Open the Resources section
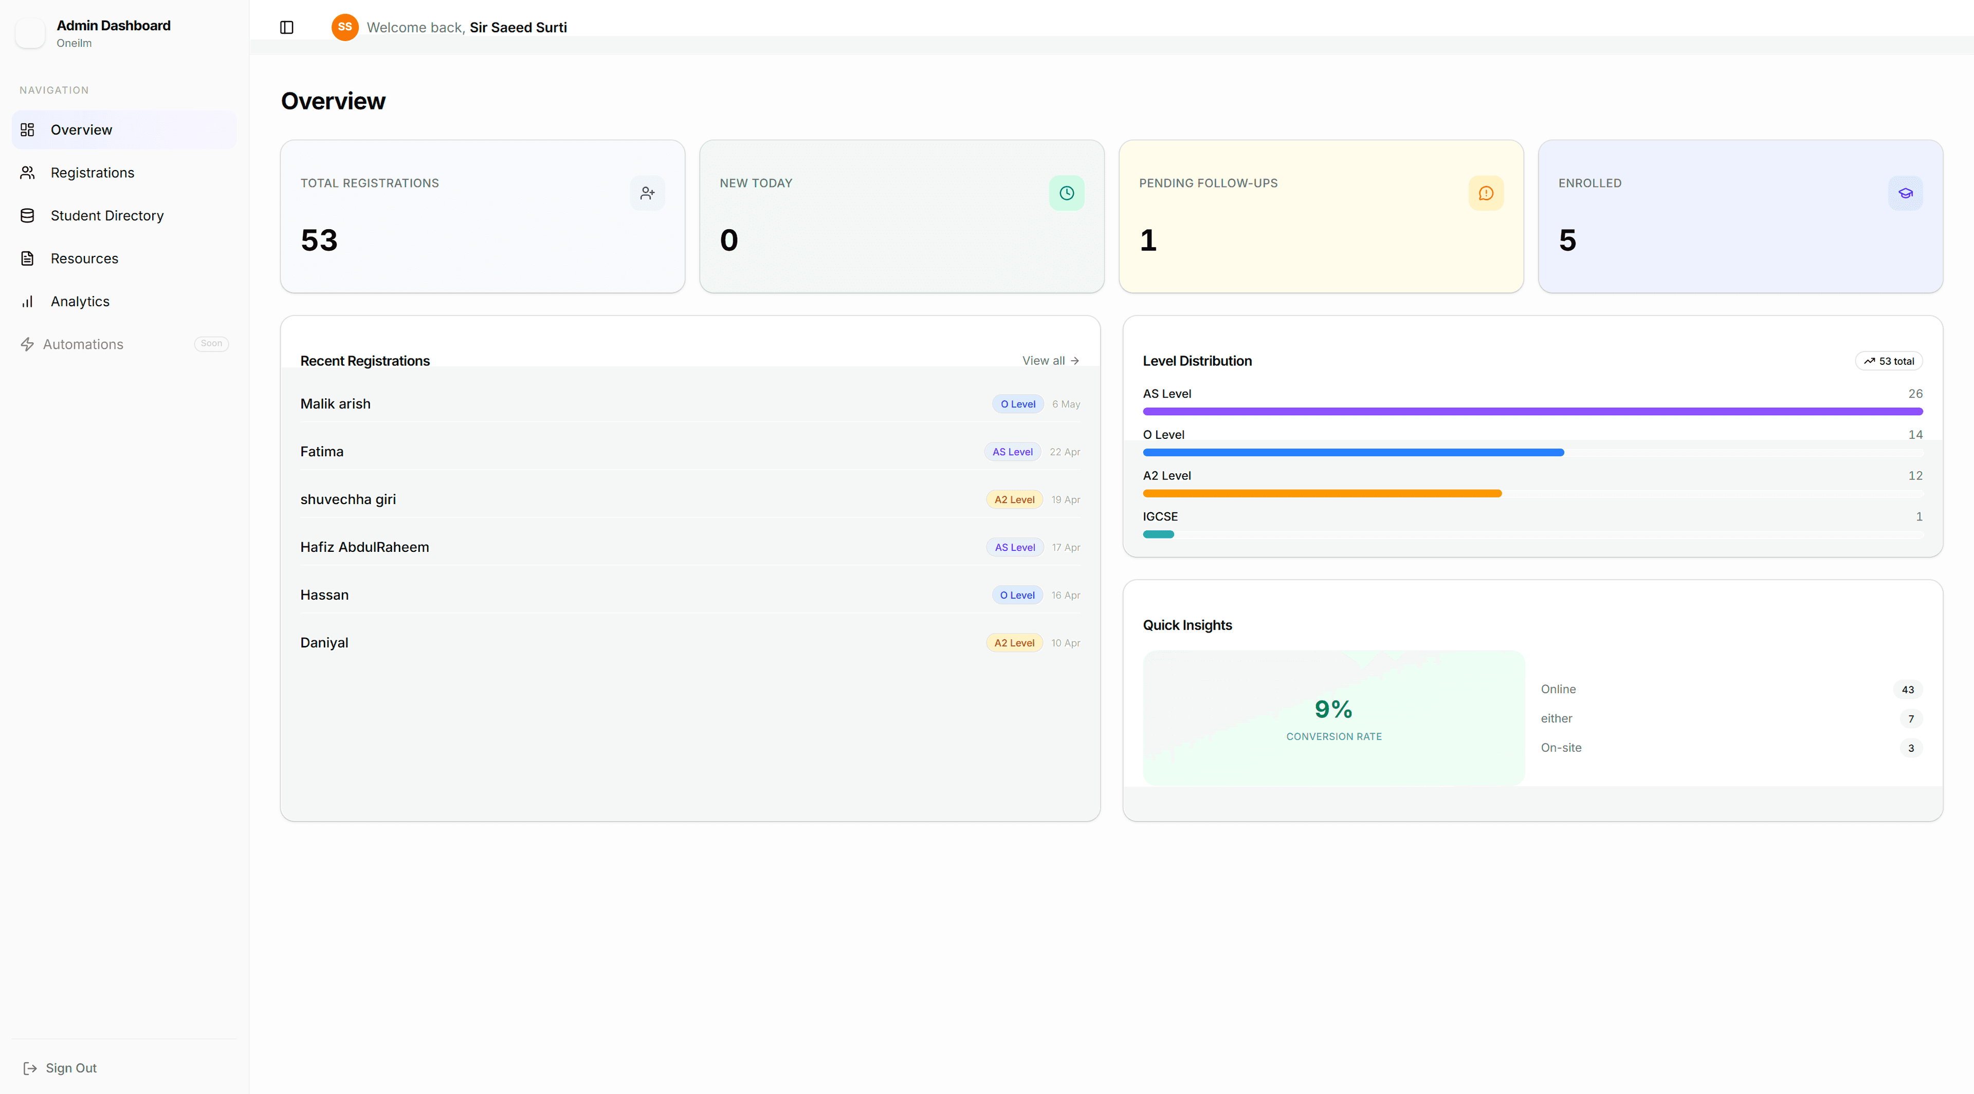The width and height of the screenshot is (1974, 1094). (x=124, y=259)
